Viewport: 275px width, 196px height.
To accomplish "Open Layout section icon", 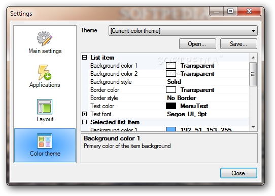I will point(45,107).
